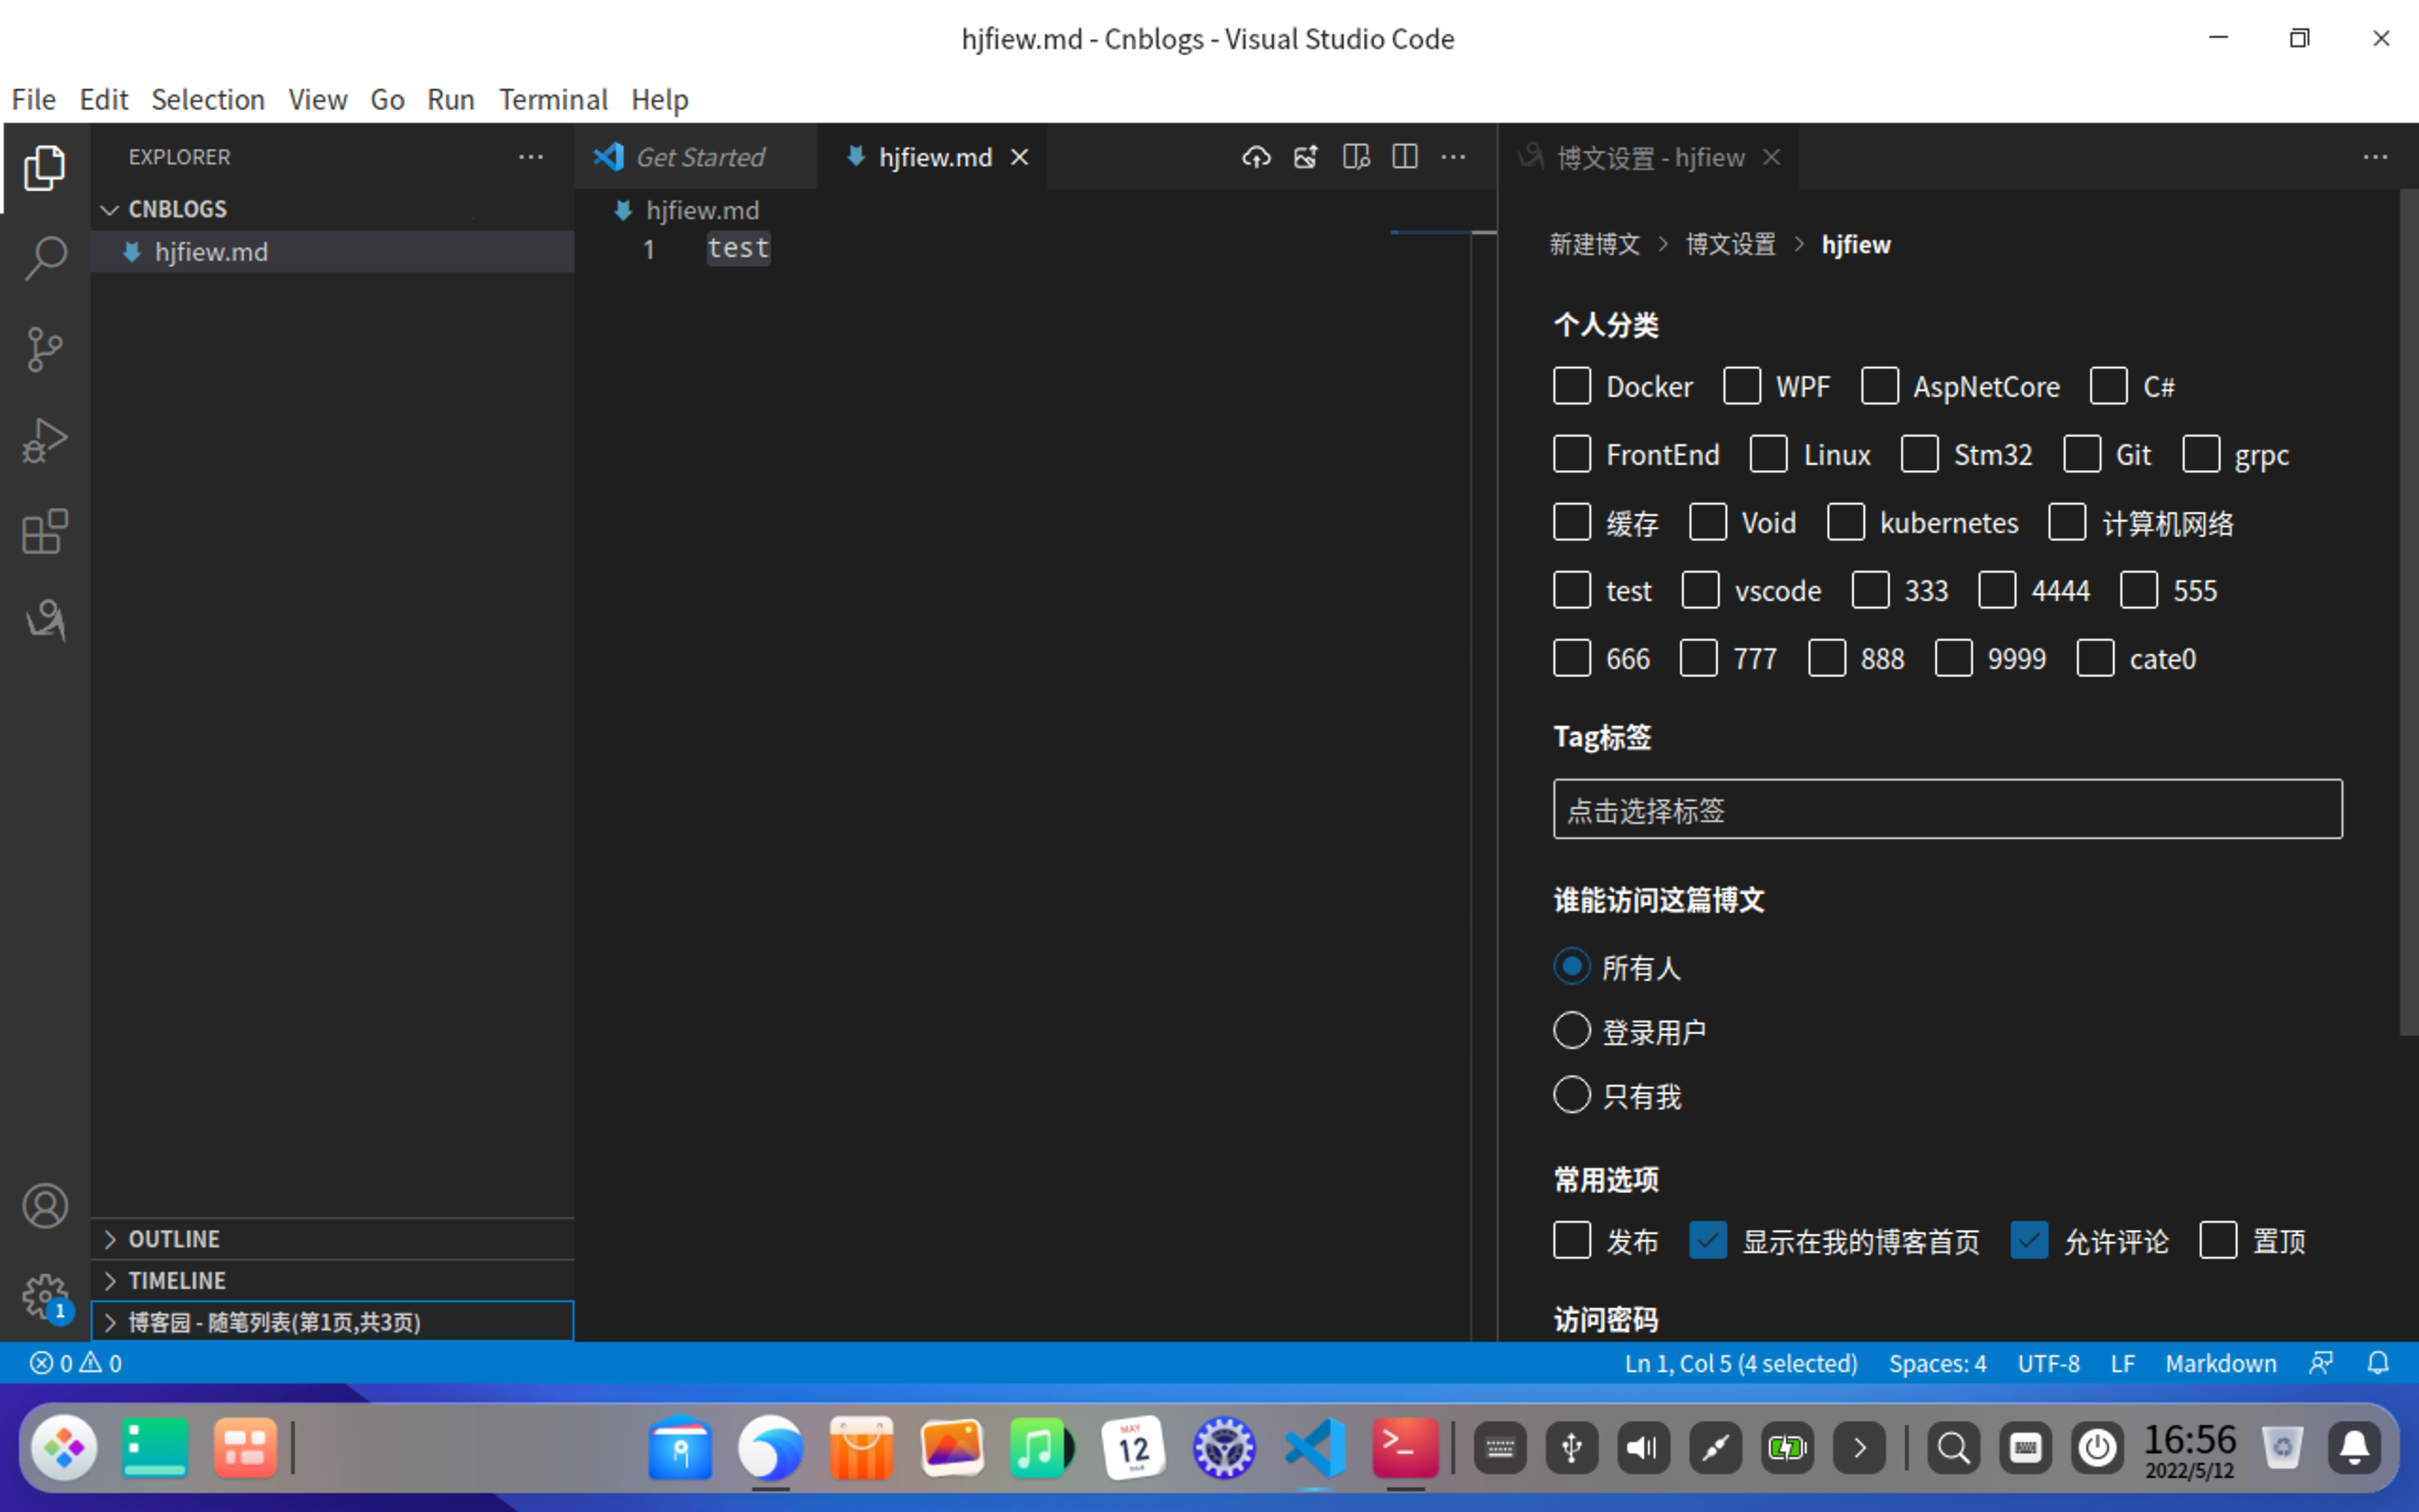Upload the post using the cloud icon
This screenshot has width=2419, height=1512.
(x=1255, y=157)
